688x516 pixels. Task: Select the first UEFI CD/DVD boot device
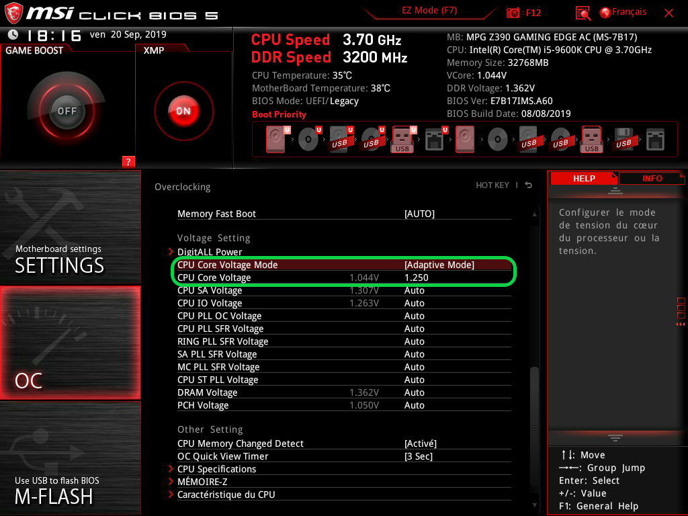pyautogui.click(x=309, y=140)
